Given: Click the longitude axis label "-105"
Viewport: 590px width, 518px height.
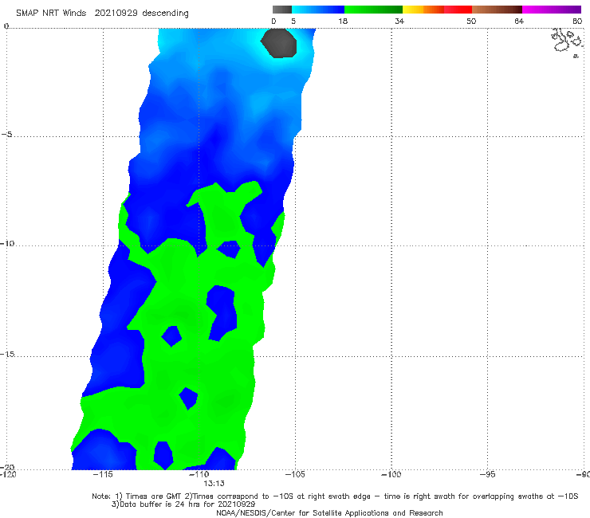Looking at the screenshot, I should pos(295,474).
